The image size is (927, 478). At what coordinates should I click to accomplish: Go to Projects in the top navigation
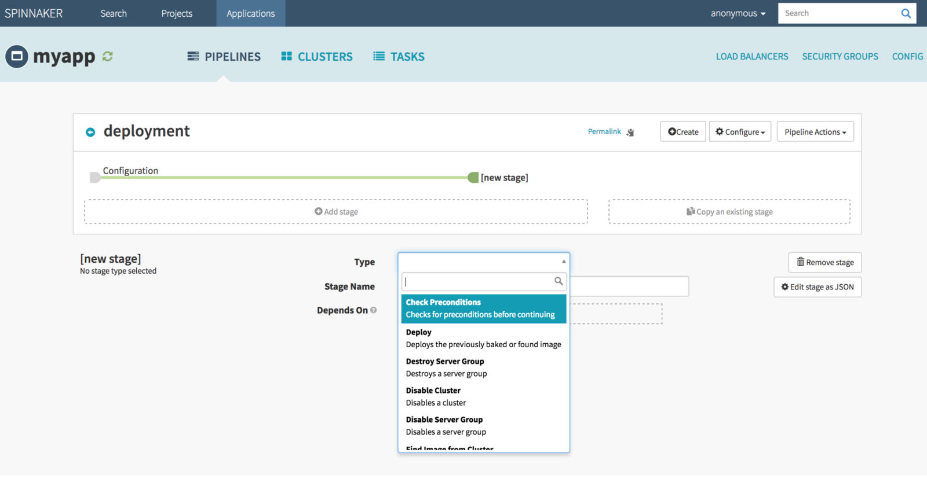pos(177,13)
